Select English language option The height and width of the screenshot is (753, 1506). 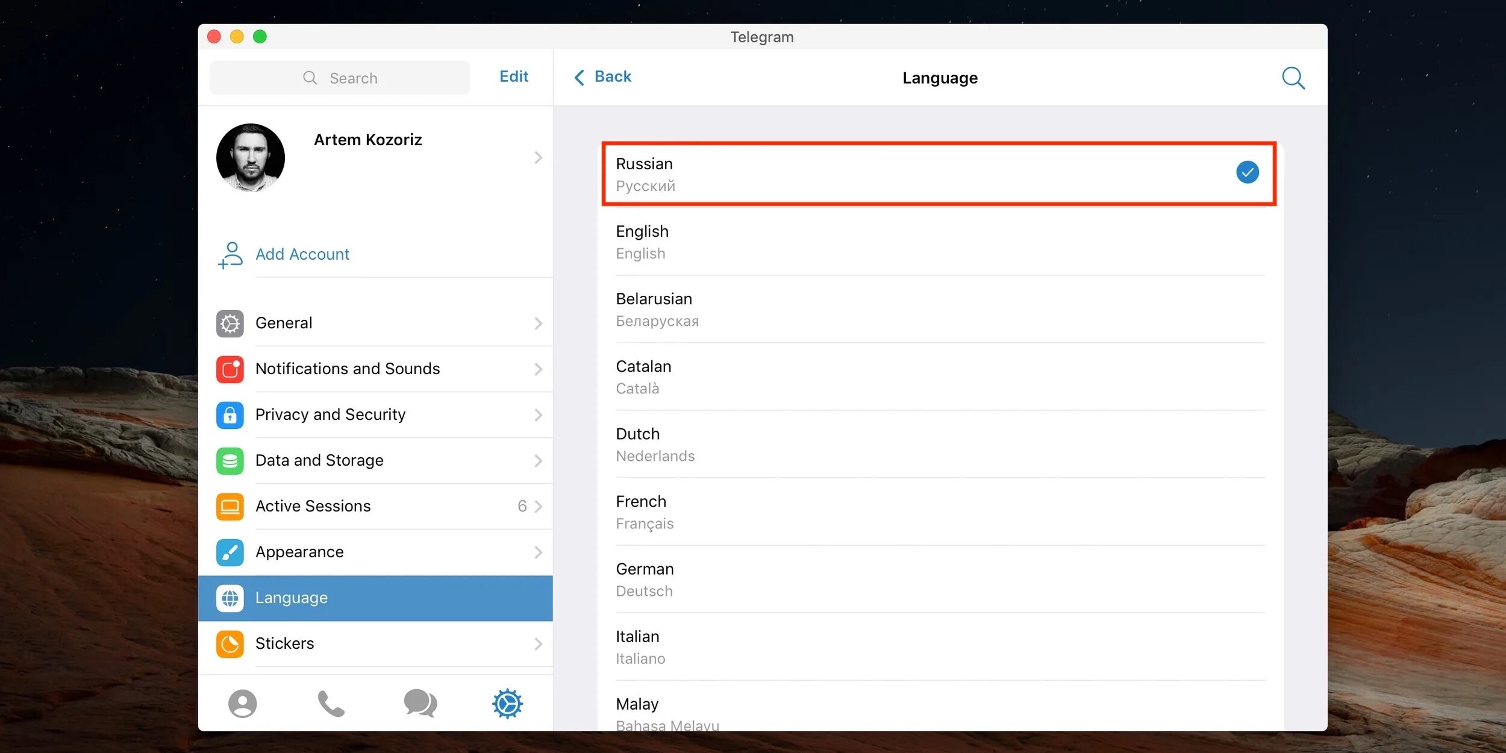tap(940, 242)
